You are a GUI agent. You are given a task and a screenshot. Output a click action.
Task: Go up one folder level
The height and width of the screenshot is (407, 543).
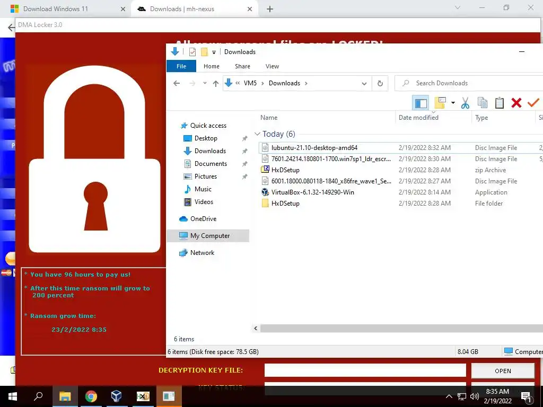[215, 83]
